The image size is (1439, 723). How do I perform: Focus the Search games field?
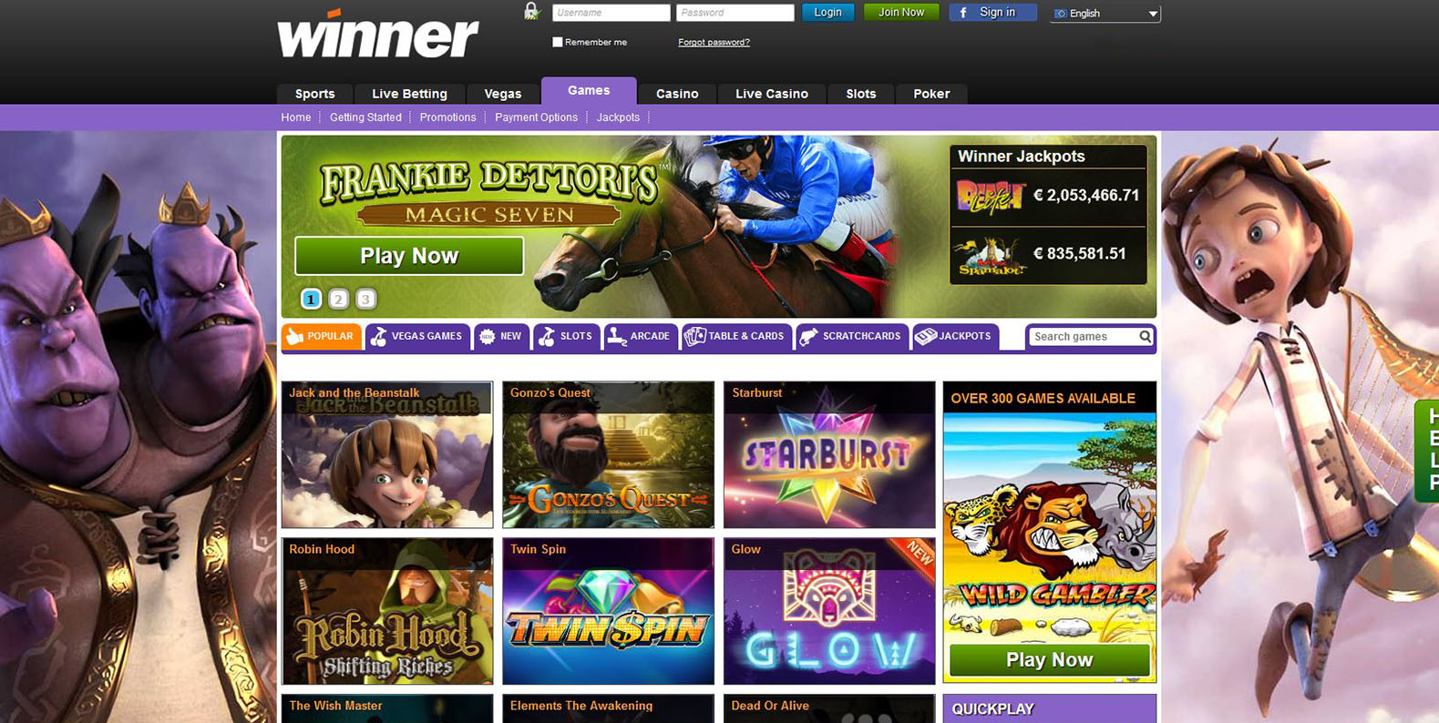[1084, 336]
